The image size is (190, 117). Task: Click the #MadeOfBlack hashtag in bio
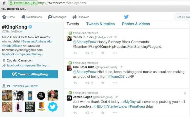pyautogui.click(x=12, y=46)
